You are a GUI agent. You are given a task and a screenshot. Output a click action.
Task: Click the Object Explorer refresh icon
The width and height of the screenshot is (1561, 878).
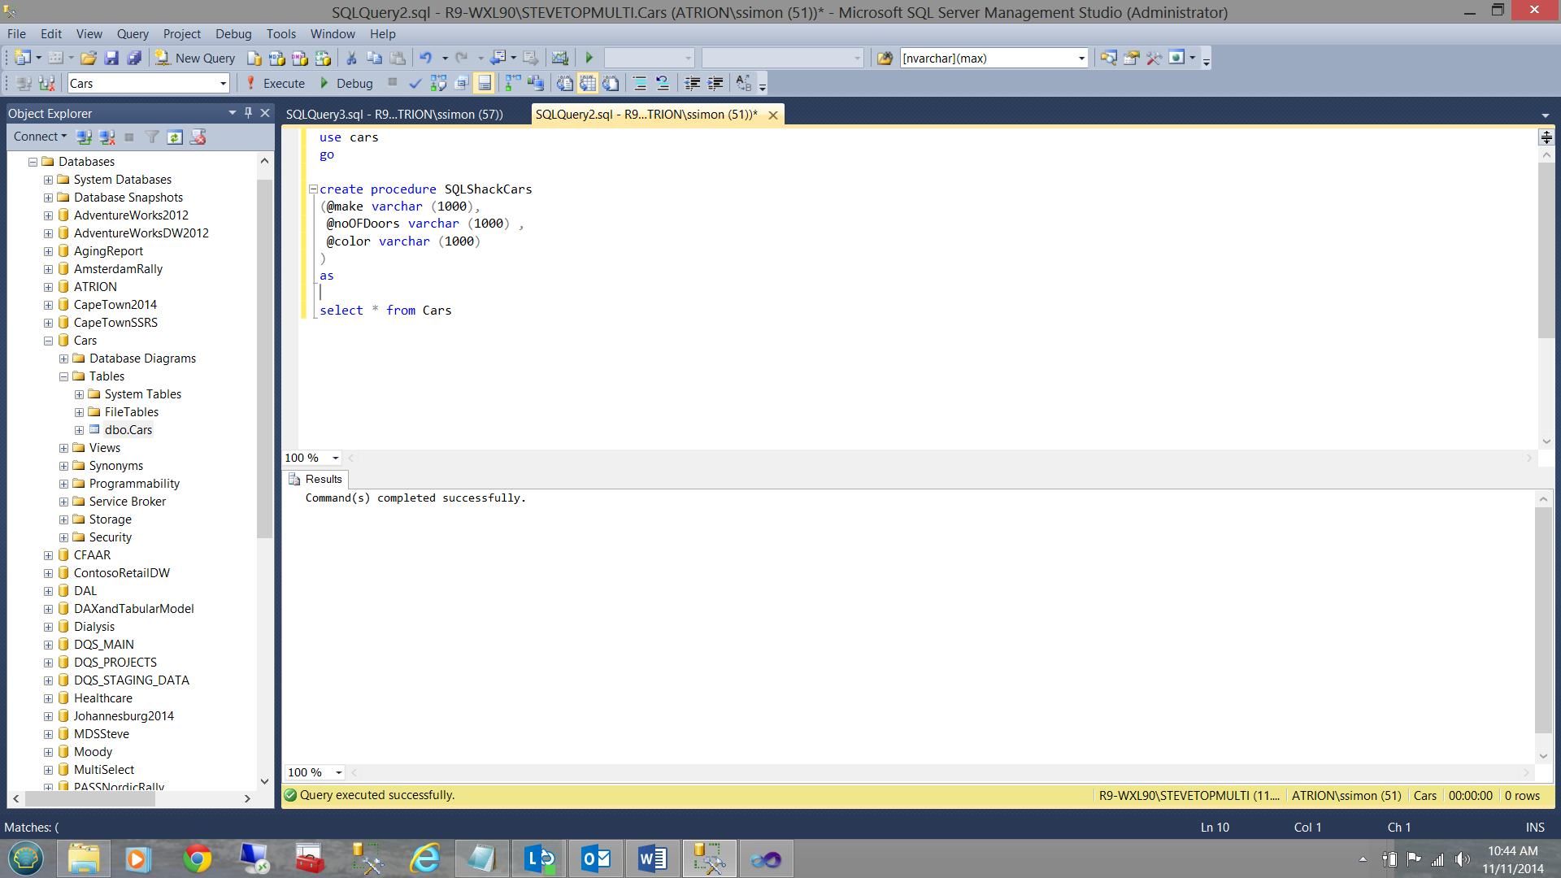175,137
